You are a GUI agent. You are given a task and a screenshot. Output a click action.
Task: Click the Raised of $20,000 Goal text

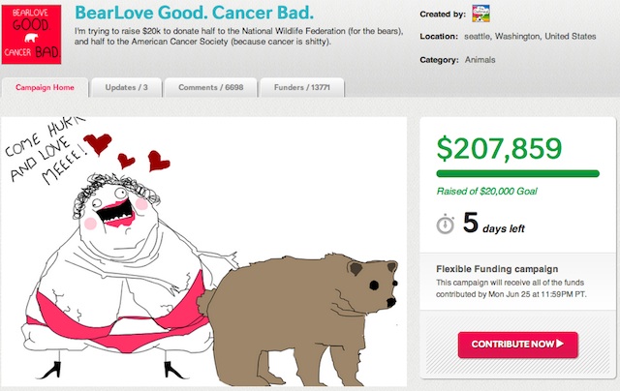pos(486,192)
